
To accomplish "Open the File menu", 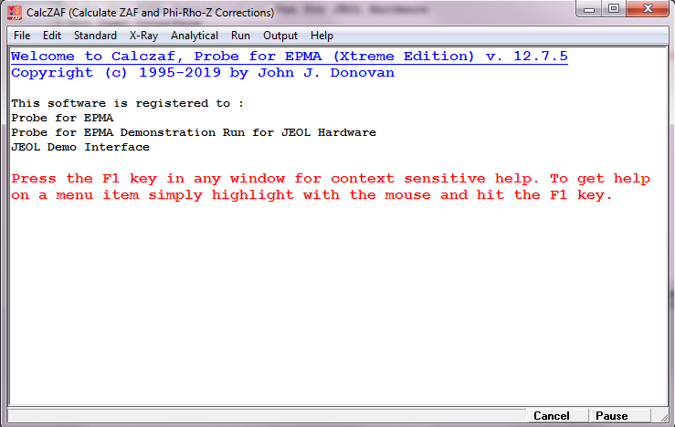I will coord(22,36).
